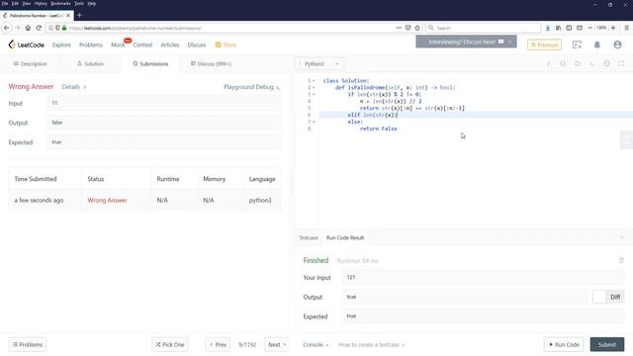633x356 pixels.
Task: Enter fullscreen editor mode icon
Action: coord(621,63)
